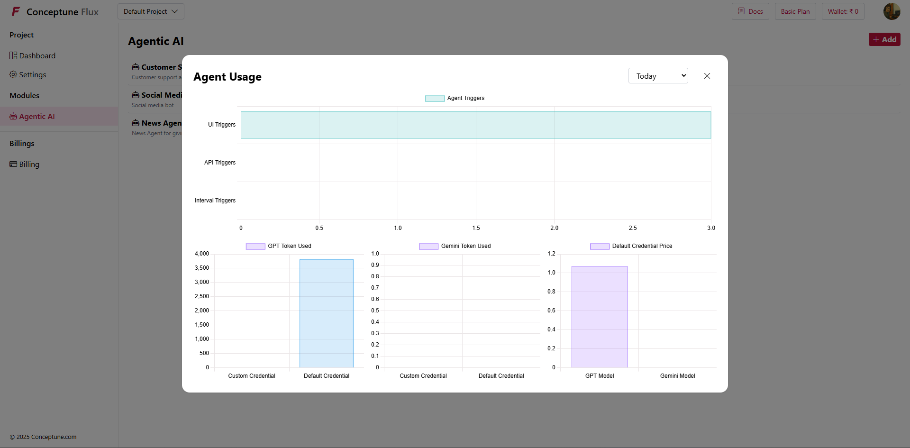Select the Dashboard panel icon

12,55
